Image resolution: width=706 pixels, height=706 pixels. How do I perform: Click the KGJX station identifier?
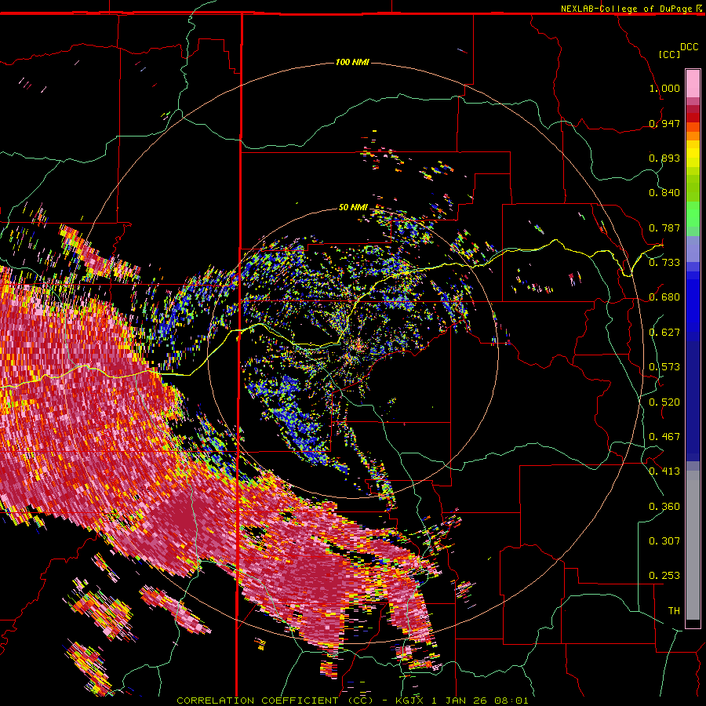click(x=409, y=701)
